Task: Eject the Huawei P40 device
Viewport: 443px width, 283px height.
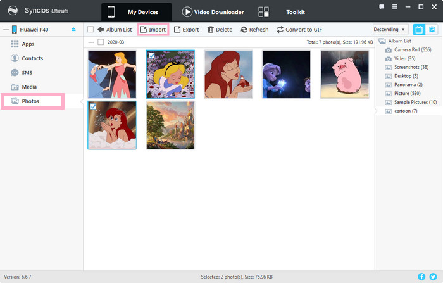Action: [x=73, y=29]
